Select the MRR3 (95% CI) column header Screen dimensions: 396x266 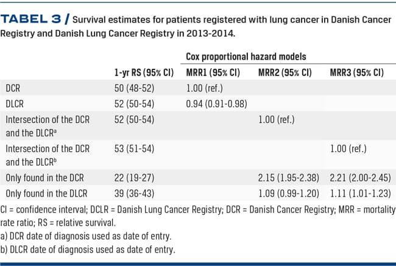coord(356,72)
